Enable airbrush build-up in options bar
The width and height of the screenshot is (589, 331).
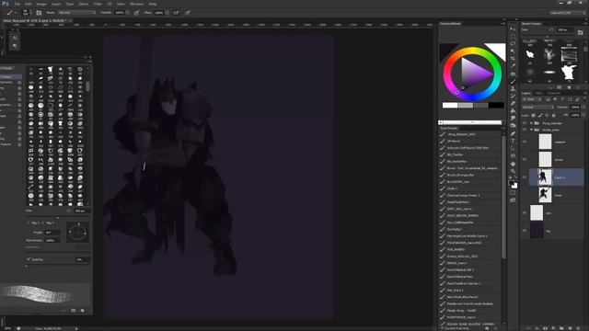[176, 13]
